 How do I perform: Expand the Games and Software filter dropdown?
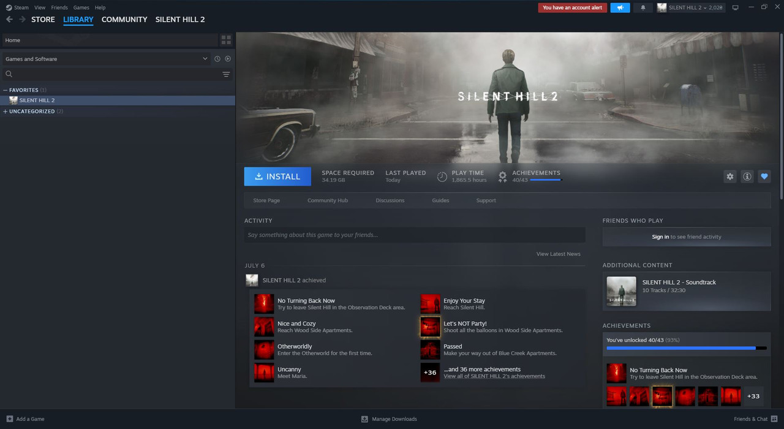tap(106, 59)
